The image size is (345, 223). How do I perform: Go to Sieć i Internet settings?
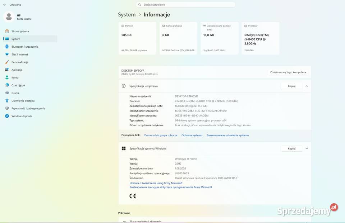pos(30,54)
